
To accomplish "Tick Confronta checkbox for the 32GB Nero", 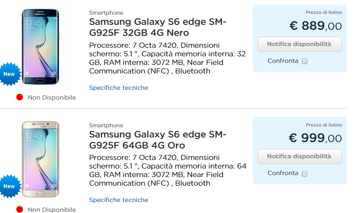I will (x=305, y=61).
